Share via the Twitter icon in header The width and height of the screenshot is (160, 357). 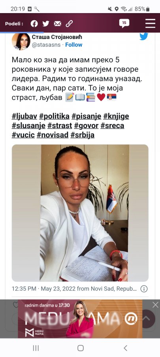pos(46,23)
